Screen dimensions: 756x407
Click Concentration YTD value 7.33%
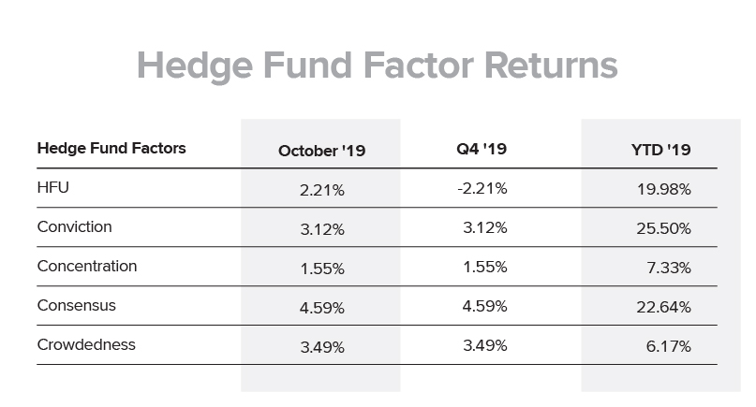pos(669,268)
